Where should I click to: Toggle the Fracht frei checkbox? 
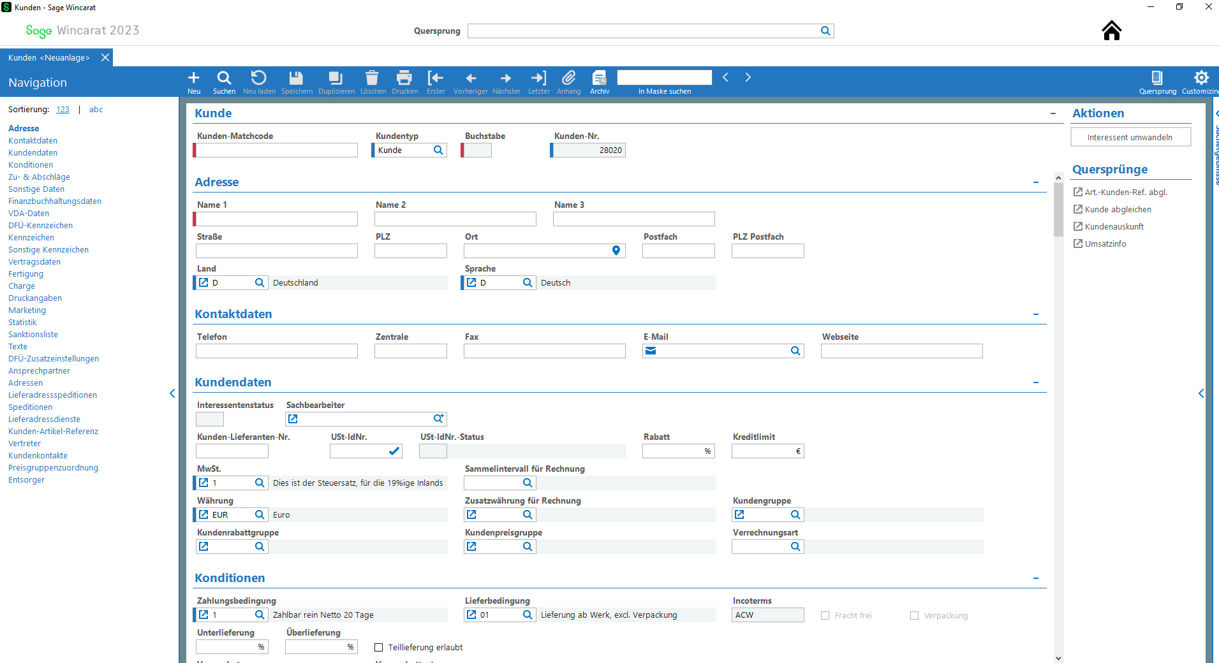[x=825, y=615]
